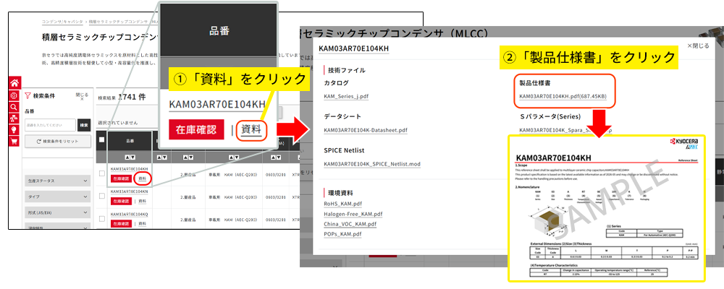Expand the タイプ dropdown
The width and height of the screenshot is (724, 289).
(x=58, y=197)
